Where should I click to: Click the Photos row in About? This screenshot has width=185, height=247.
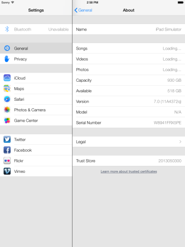(x=128, y=70)
